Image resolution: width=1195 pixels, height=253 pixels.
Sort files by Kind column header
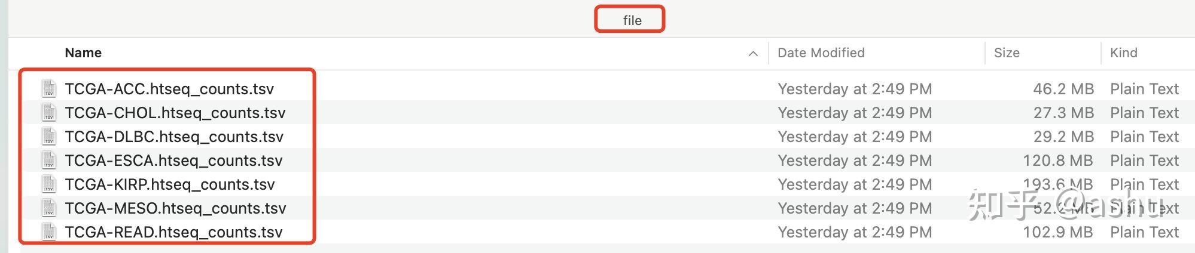click(x=1123, y=53)
